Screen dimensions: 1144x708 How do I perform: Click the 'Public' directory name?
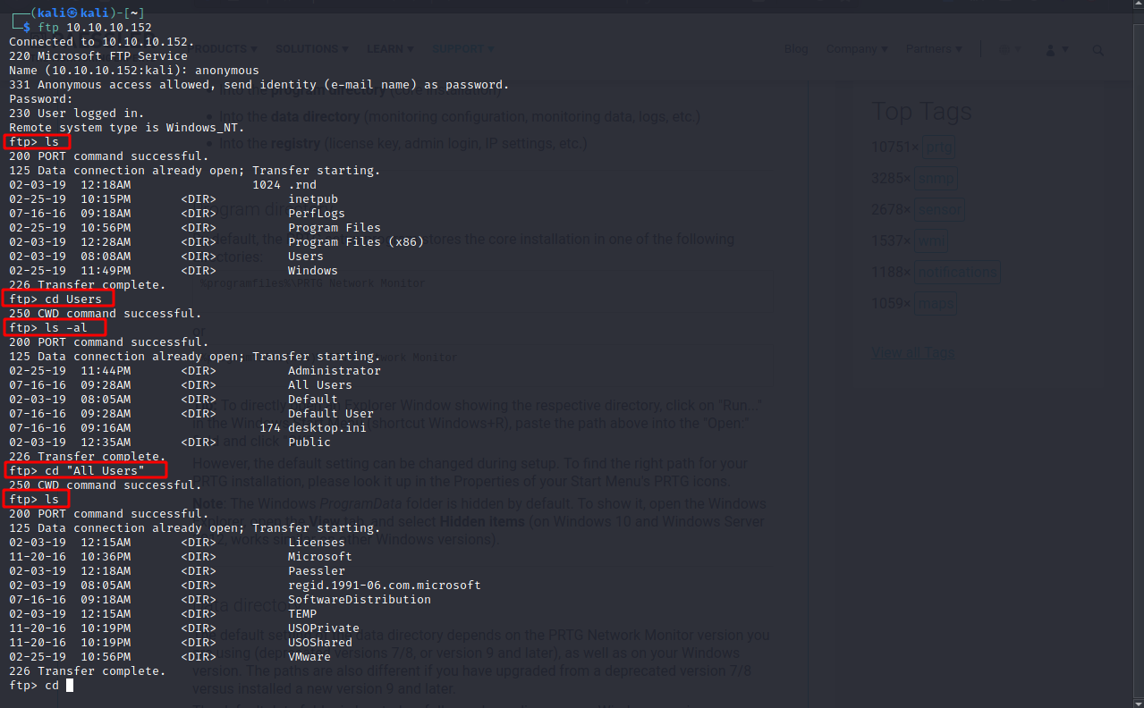(309, 442)
